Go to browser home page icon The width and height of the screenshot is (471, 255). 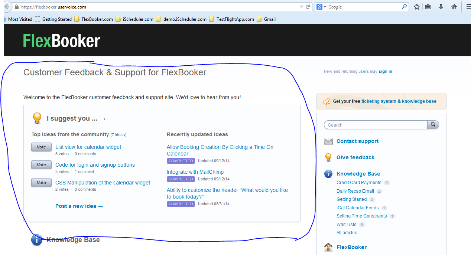pyautogui.click(x=454, y=7)
